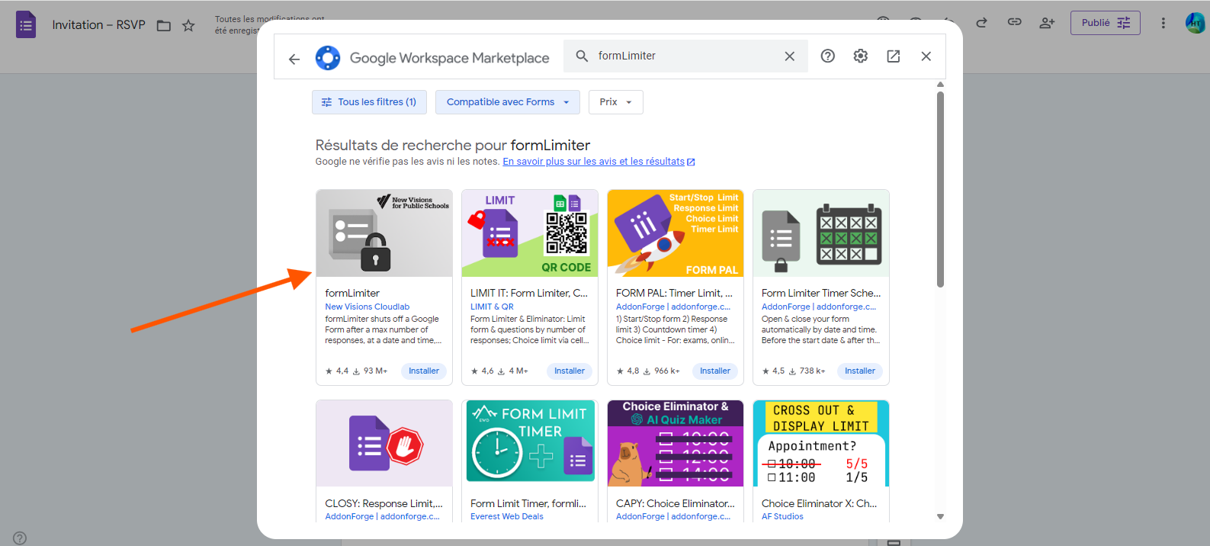Click the search magnifier icon
1210x546 pixels.
[582, 56]
